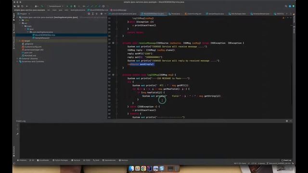The image size is (308, 173).
Task: Open the Terminal tool window tab
Action: pos(76,160)
